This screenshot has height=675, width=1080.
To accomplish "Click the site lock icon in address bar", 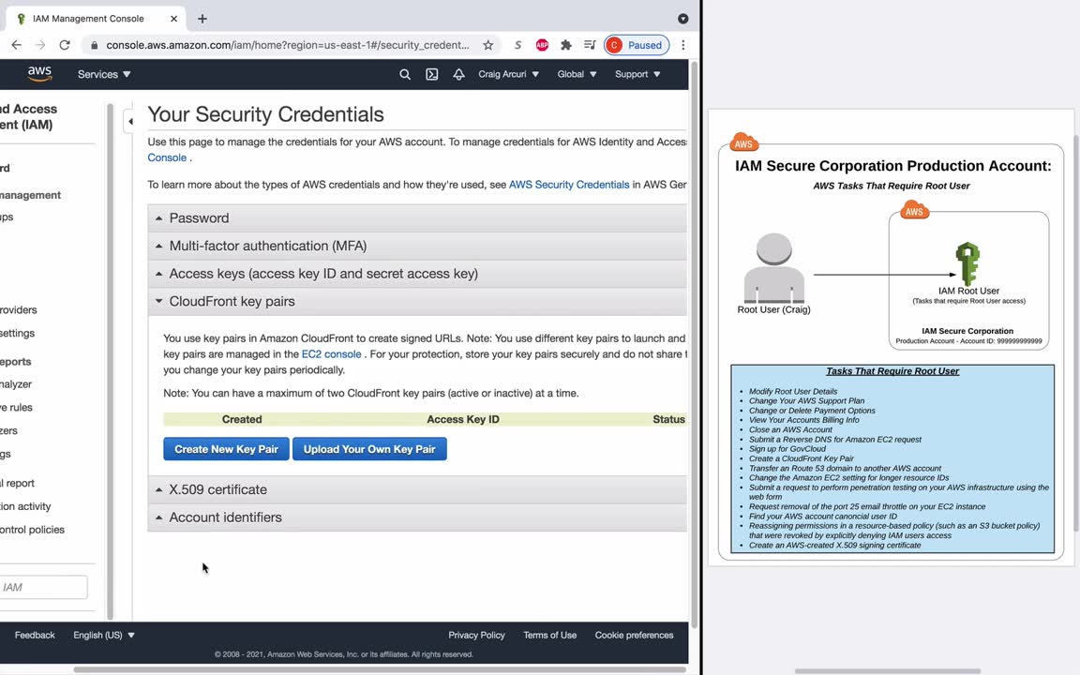I will tap(95, 45).
